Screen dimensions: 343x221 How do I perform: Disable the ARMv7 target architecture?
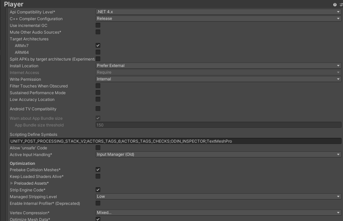click(98, 45)
